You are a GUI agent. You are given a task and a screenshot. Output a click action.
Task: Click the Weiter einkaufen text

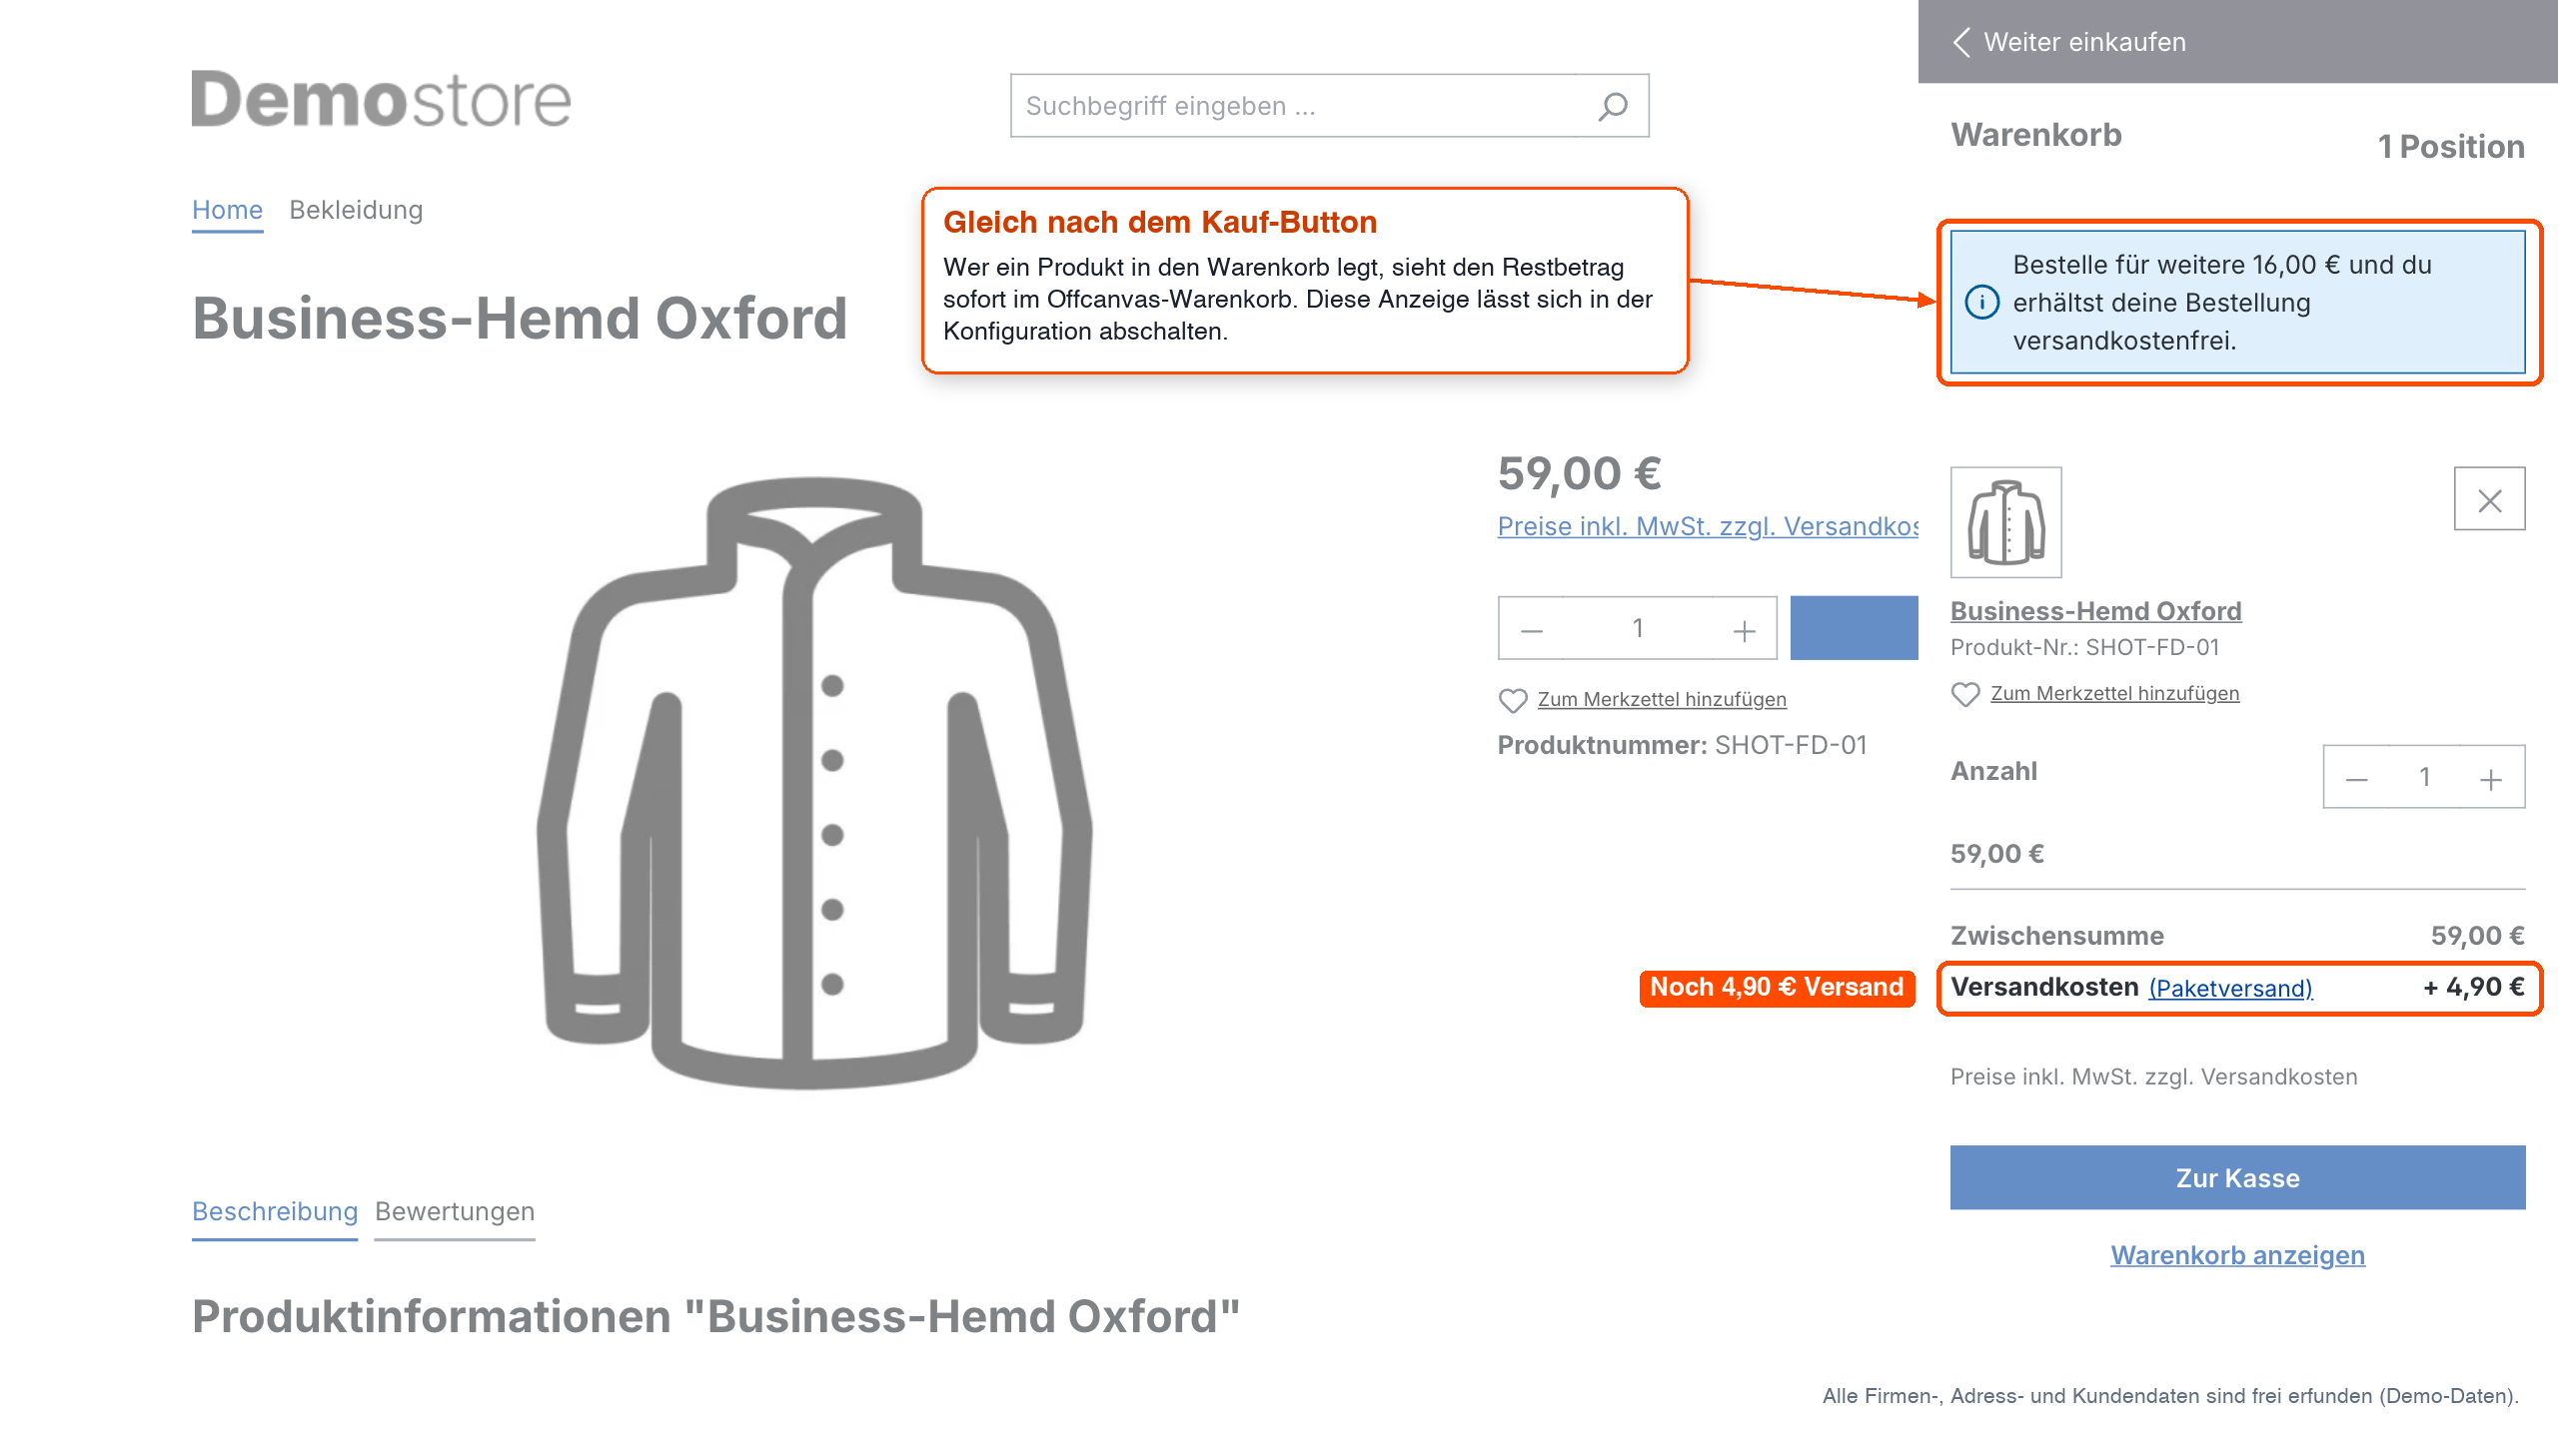tap(2084, 42)
